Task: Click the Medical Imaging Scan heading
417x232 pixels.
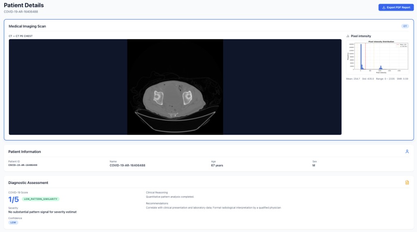Action: [27, 26]
